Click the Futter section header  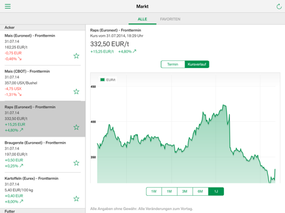click(43, 211)
